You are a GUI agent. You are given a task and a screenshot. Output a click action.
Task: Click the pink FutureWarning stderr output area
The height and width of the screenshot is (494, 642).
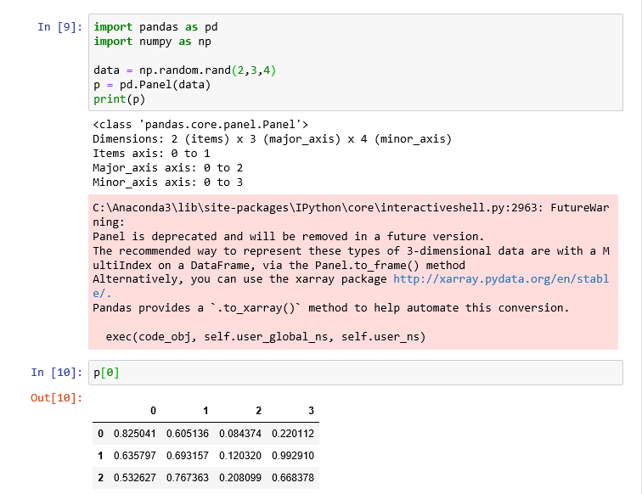353,272
